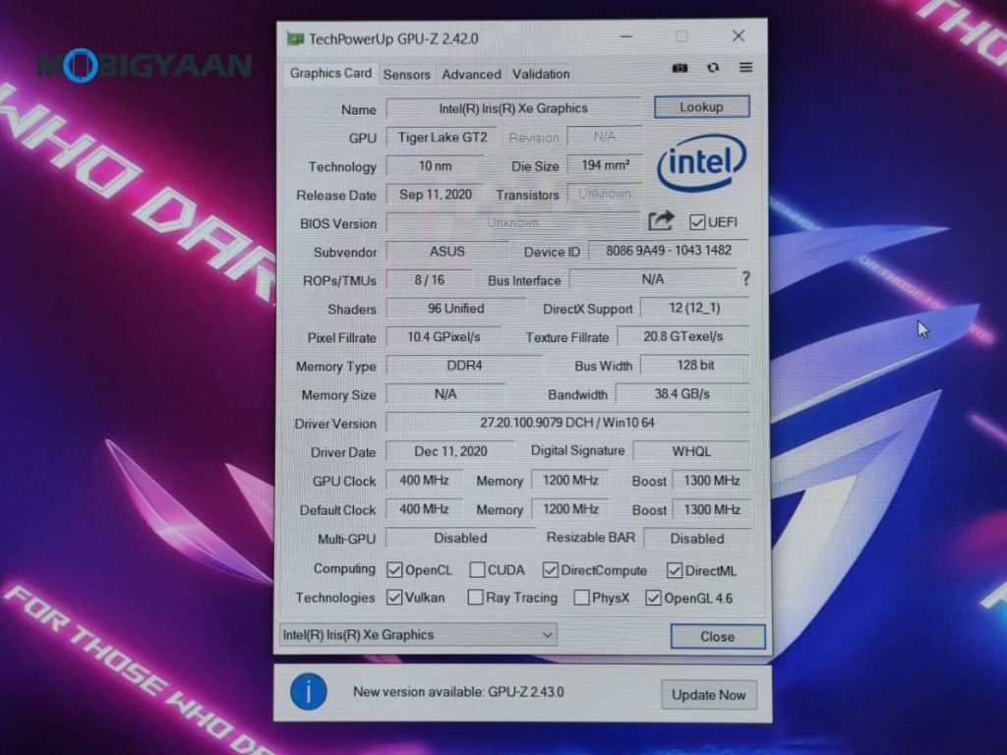Screen dimensions: 1007x755
Task: Click the Texture Fillrate field 20.8 GTexel/s
Action: point(683,336)
